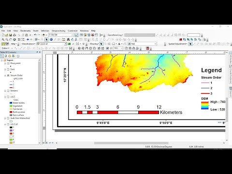Click the Vegetation green swatch
The height and width of the screenshot is (174, 232).
[11, 106]
